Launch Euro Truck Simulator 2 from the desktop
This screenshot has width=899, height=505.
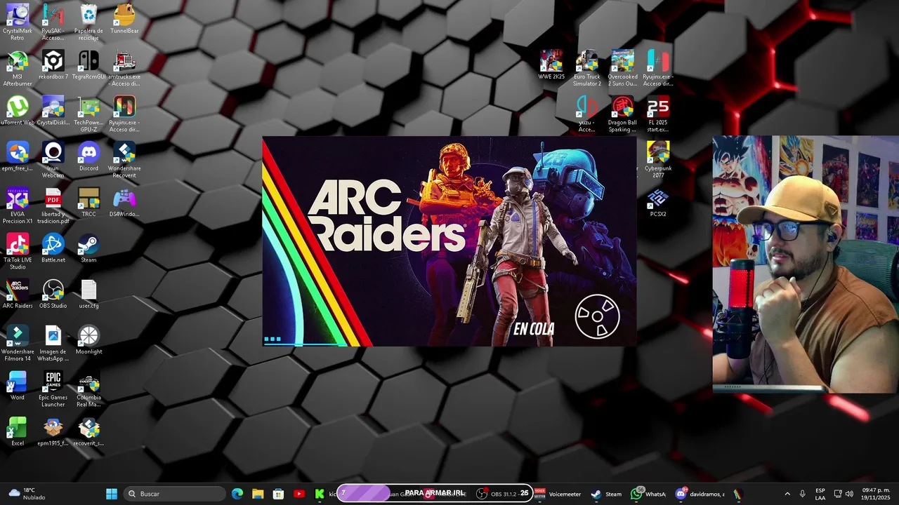coord(586,68)
